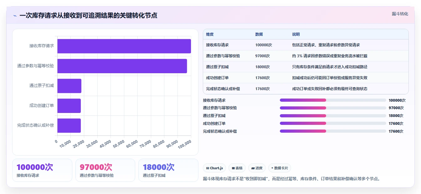The width and height of the screenshot is (421, 194).
Task: Click the page title 一次库存请求从接收到可追溯结果的关键转化节点
Action: tap(88, 15)
